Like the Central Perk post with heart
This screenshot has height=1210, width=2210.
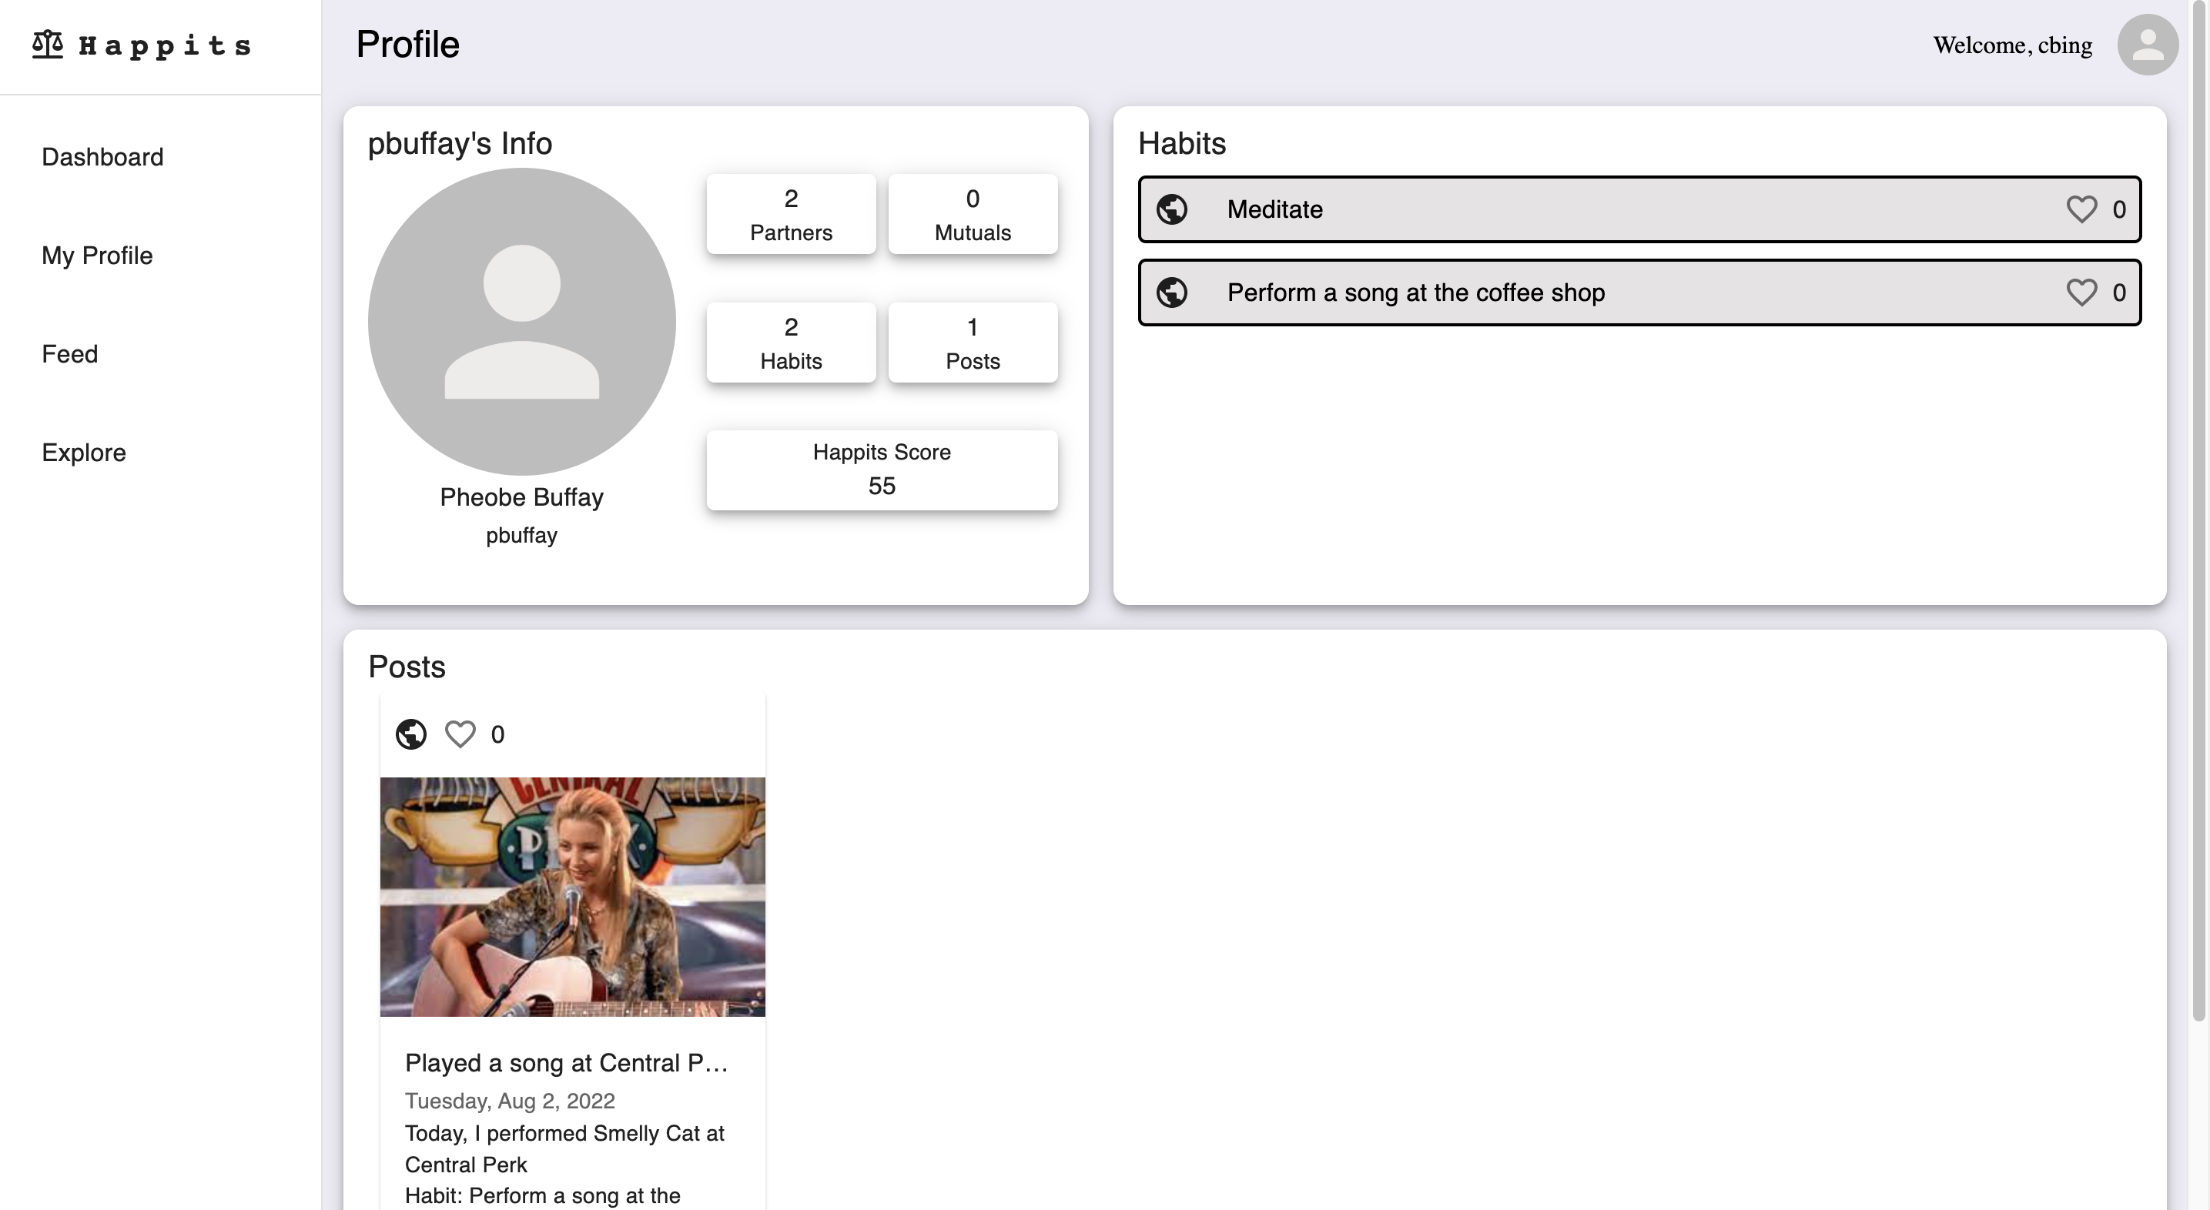[460, 734]
